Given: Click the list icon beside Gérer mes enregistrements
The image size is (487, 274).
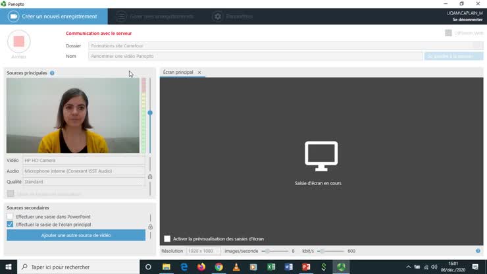Looking at the screenshot, I should [122, 16].
